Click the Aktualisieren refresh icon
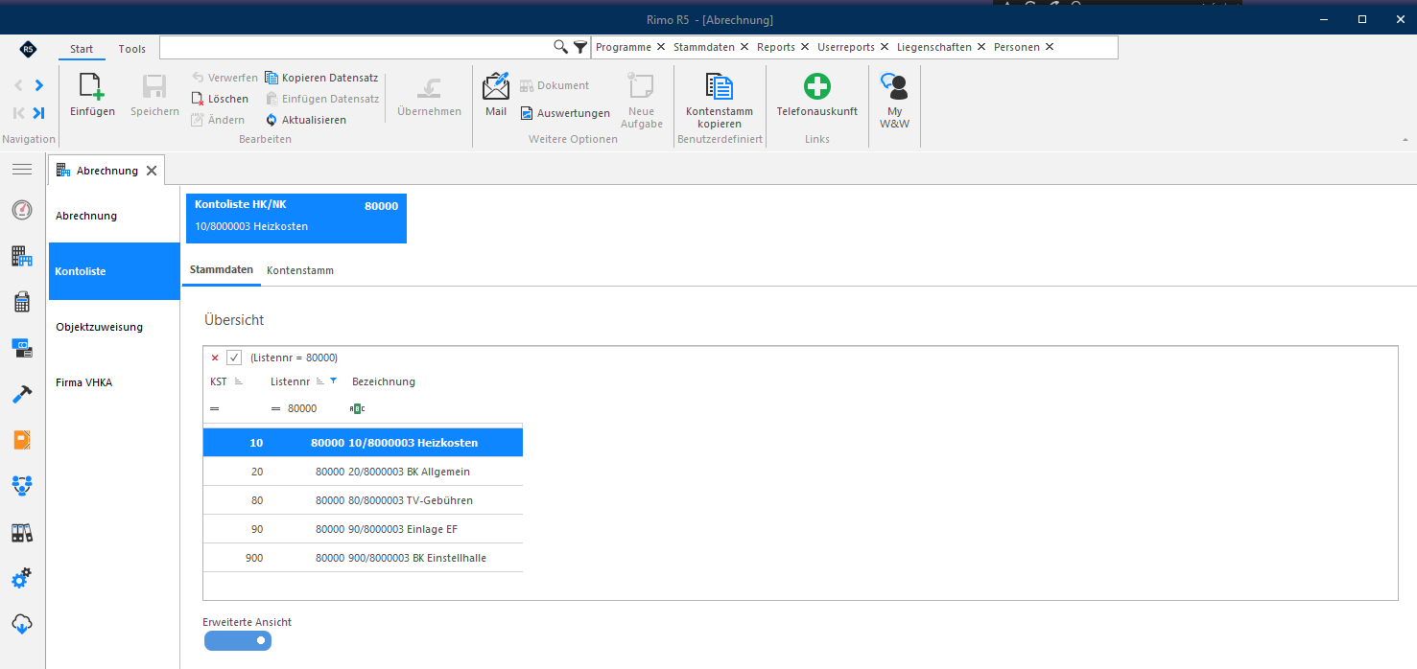 [x=272, y=120]
